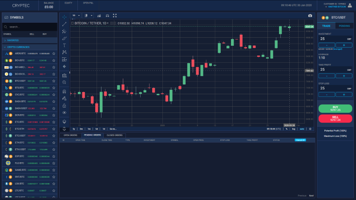Open chart settings gear in bottom bar
The width and height of the screenshot is (356, 200).
(x=310, y=129)
